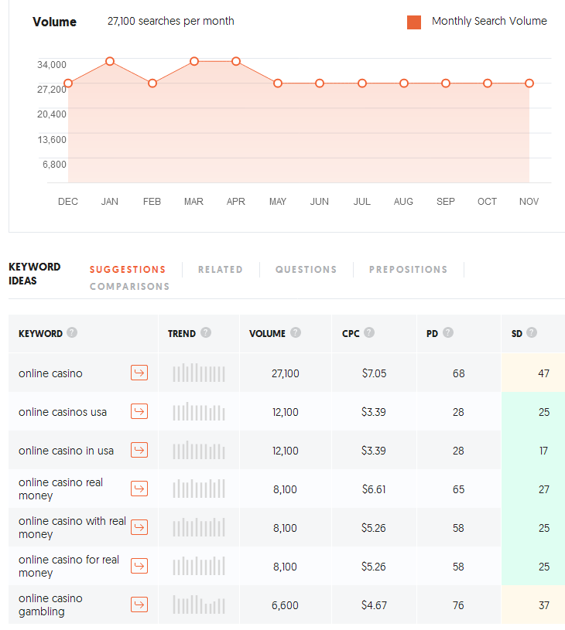Click help icon beside CPC column header
Image resolution: width=565 pixels, height=630 pixels.
click(369, 333)
